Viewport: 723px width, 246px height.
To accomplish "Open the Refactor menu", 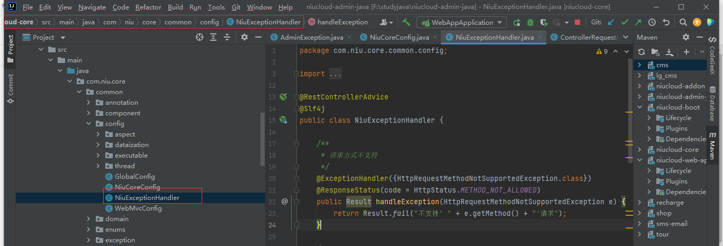I will pos(148,7).
